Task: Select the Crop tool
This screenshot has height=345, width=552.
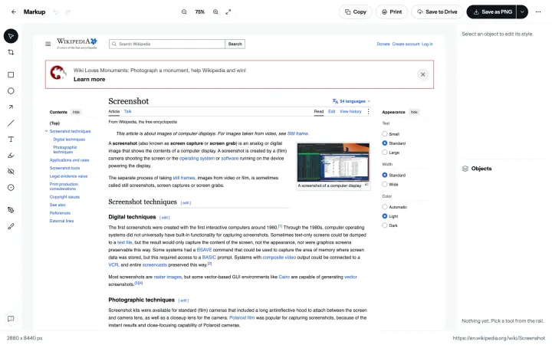Action: pos(11,52)
